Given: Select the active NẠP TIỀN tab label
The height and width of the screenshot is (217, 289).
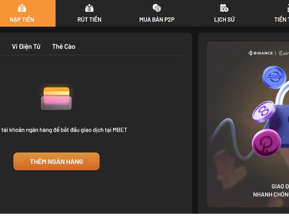Looking at the screenshot, I should (x=22, y=20).
